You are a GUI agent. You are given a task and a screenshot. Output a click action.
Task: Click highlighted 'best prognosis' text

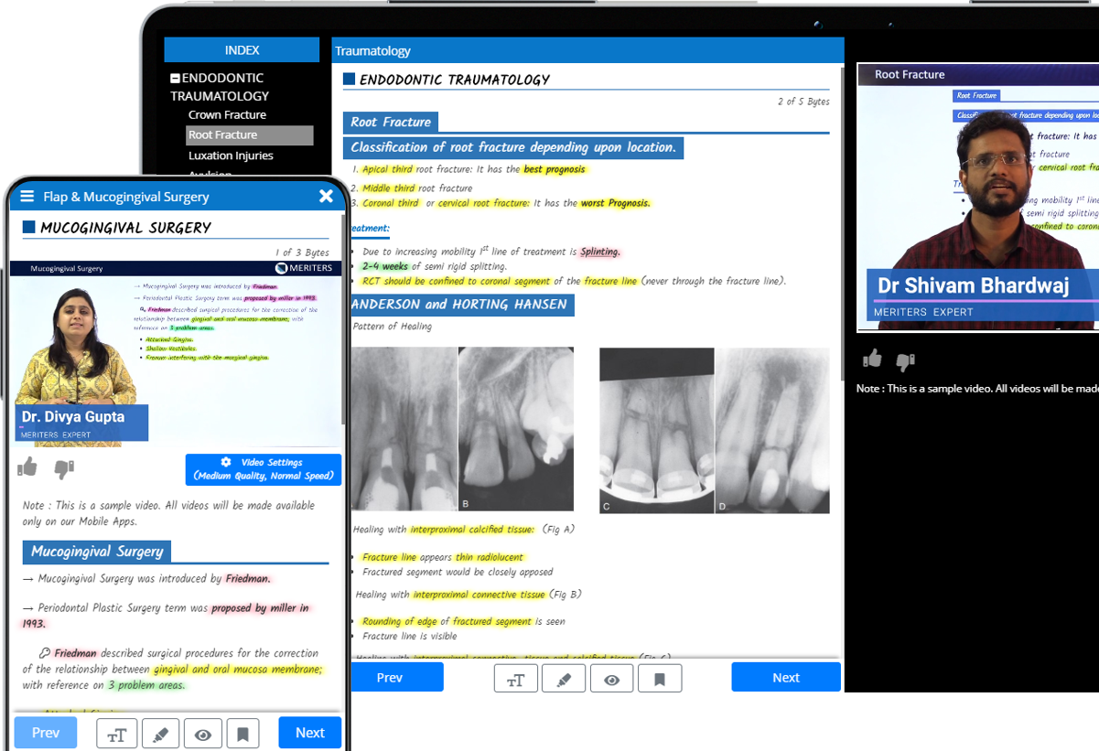553,169
